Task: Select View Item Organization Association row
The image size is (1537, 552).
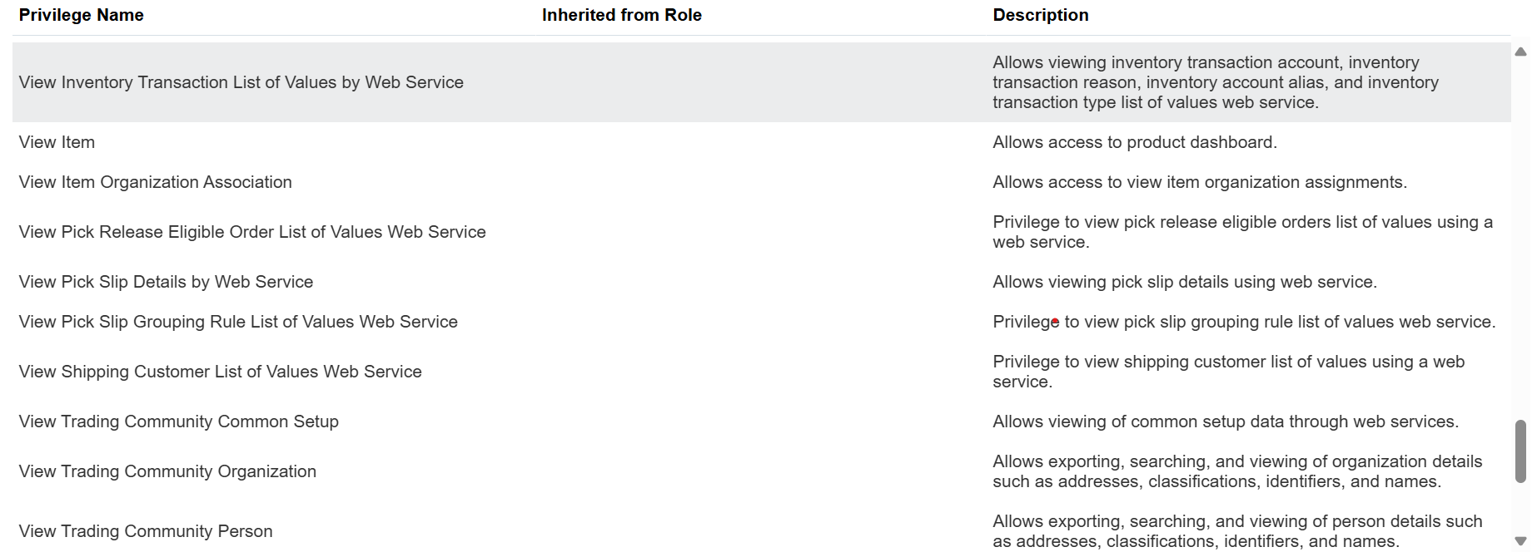Action: click(762, 182)
